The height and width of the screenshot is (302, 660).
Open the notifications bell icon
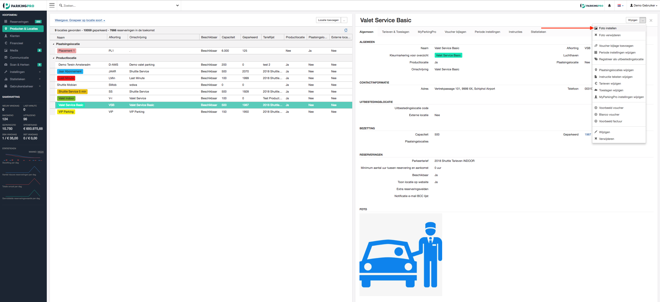pyautogui.click(x=609, y=5)
